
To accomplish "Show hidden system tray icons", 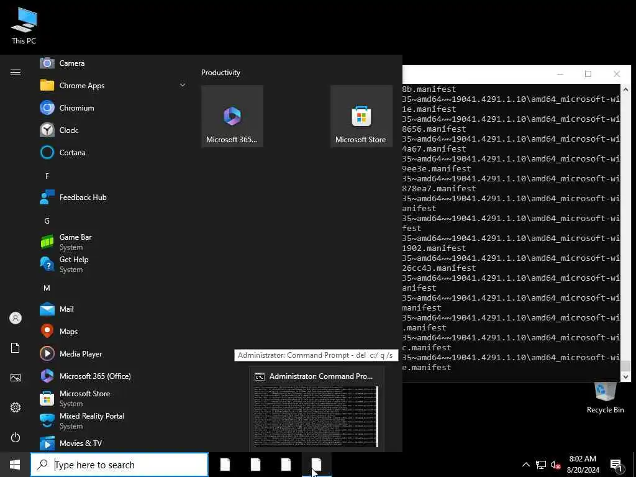I will click(x=525, y=465).
